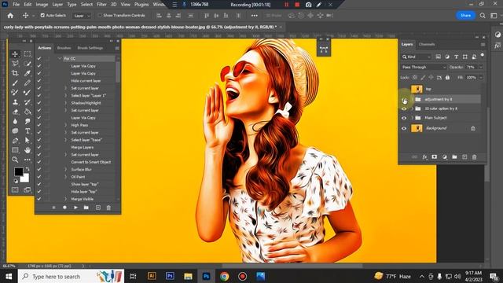Screen dimensions: 503x283
Task: Click the foreground color black swatch
Action: pyautogui.click(x=19, y=171)
